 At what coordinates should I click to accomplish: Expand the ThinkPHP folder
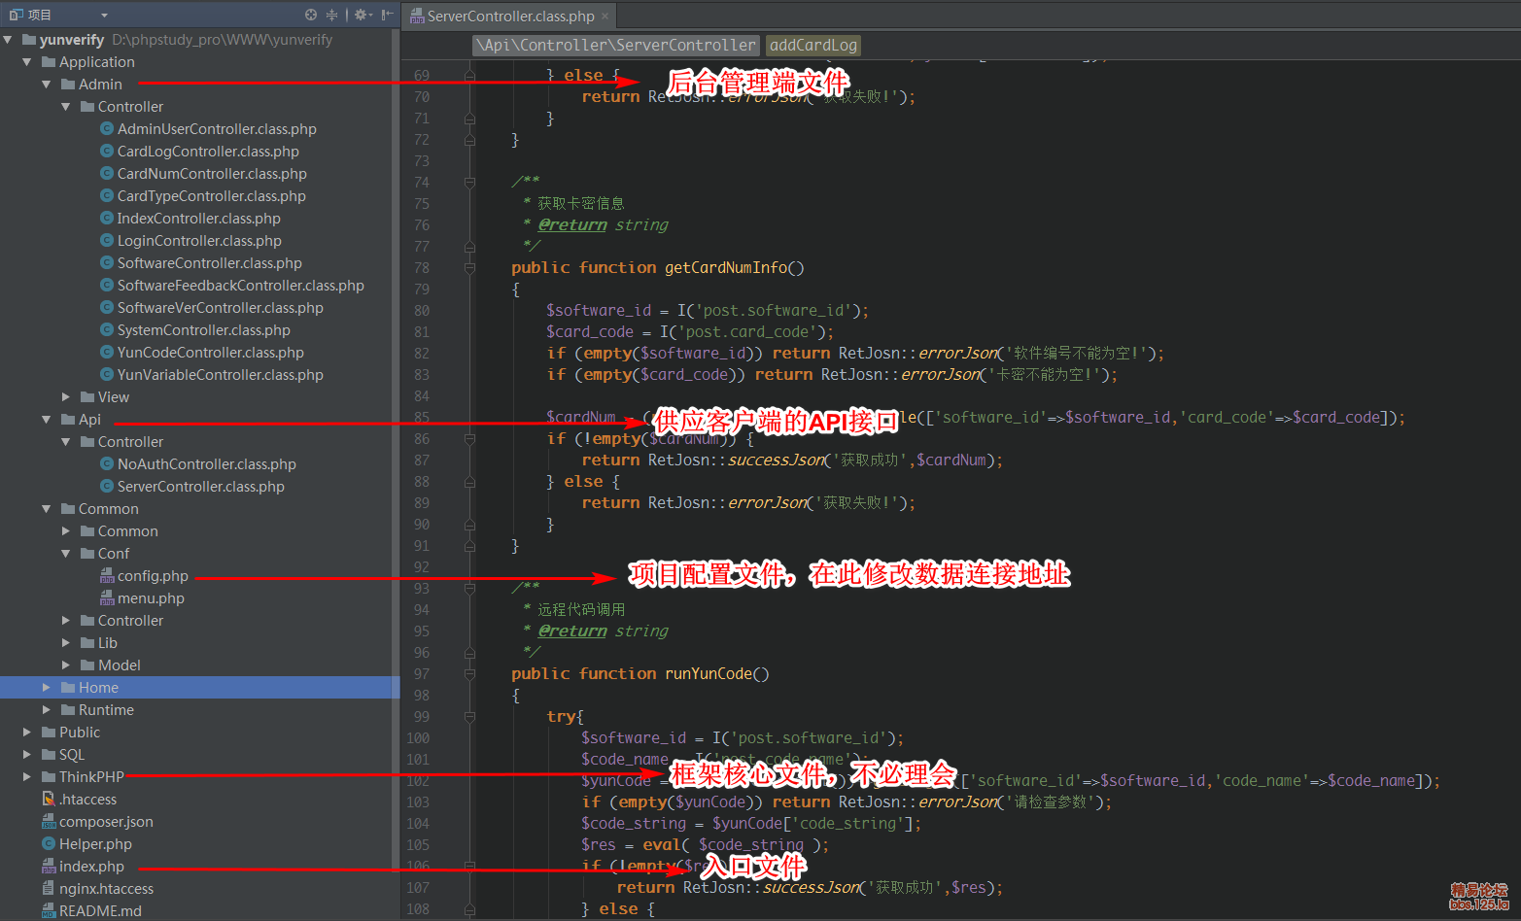27,777
